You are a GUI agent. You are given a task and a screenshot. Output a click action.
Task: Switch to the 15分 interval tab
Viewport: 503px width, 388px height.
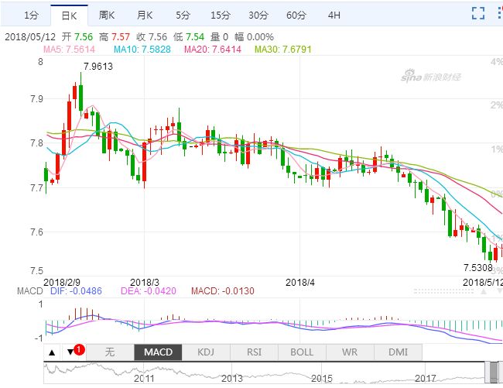pyautogui.click(x=221, y=15)
